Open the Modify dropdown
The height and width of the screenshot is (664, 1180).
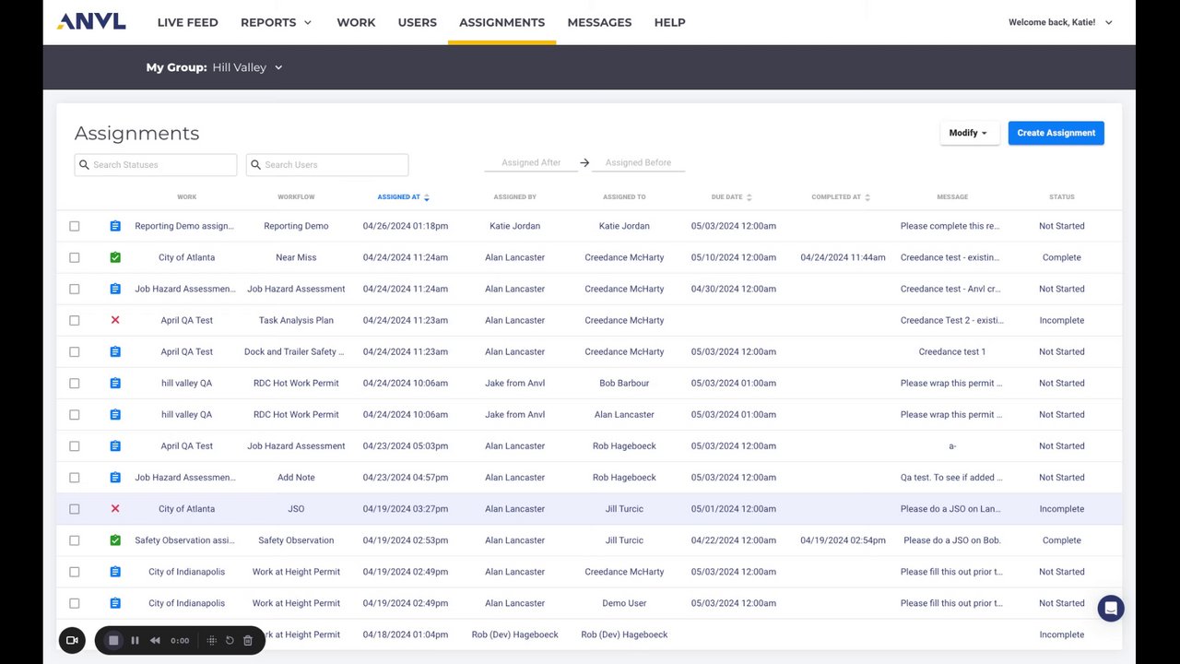[970, 133]
